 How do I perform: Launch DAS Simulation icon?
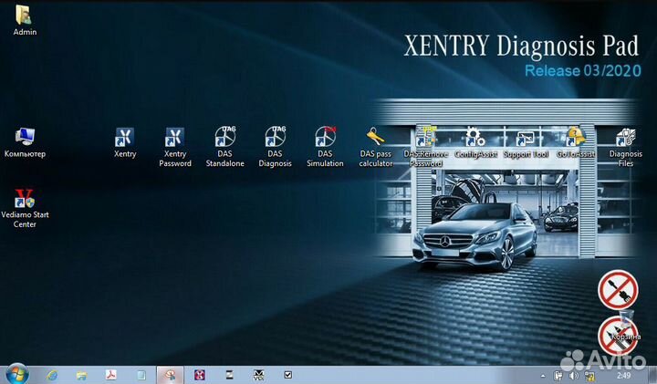click(x=325, y=138)
